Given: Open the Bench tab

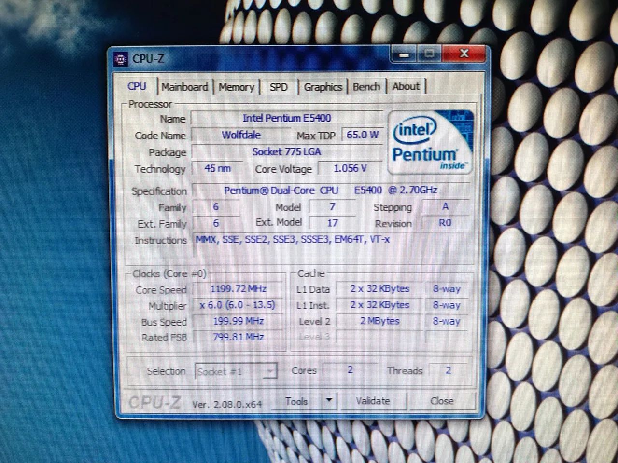Looking at the screenshot, I should (x=366, y=87).
